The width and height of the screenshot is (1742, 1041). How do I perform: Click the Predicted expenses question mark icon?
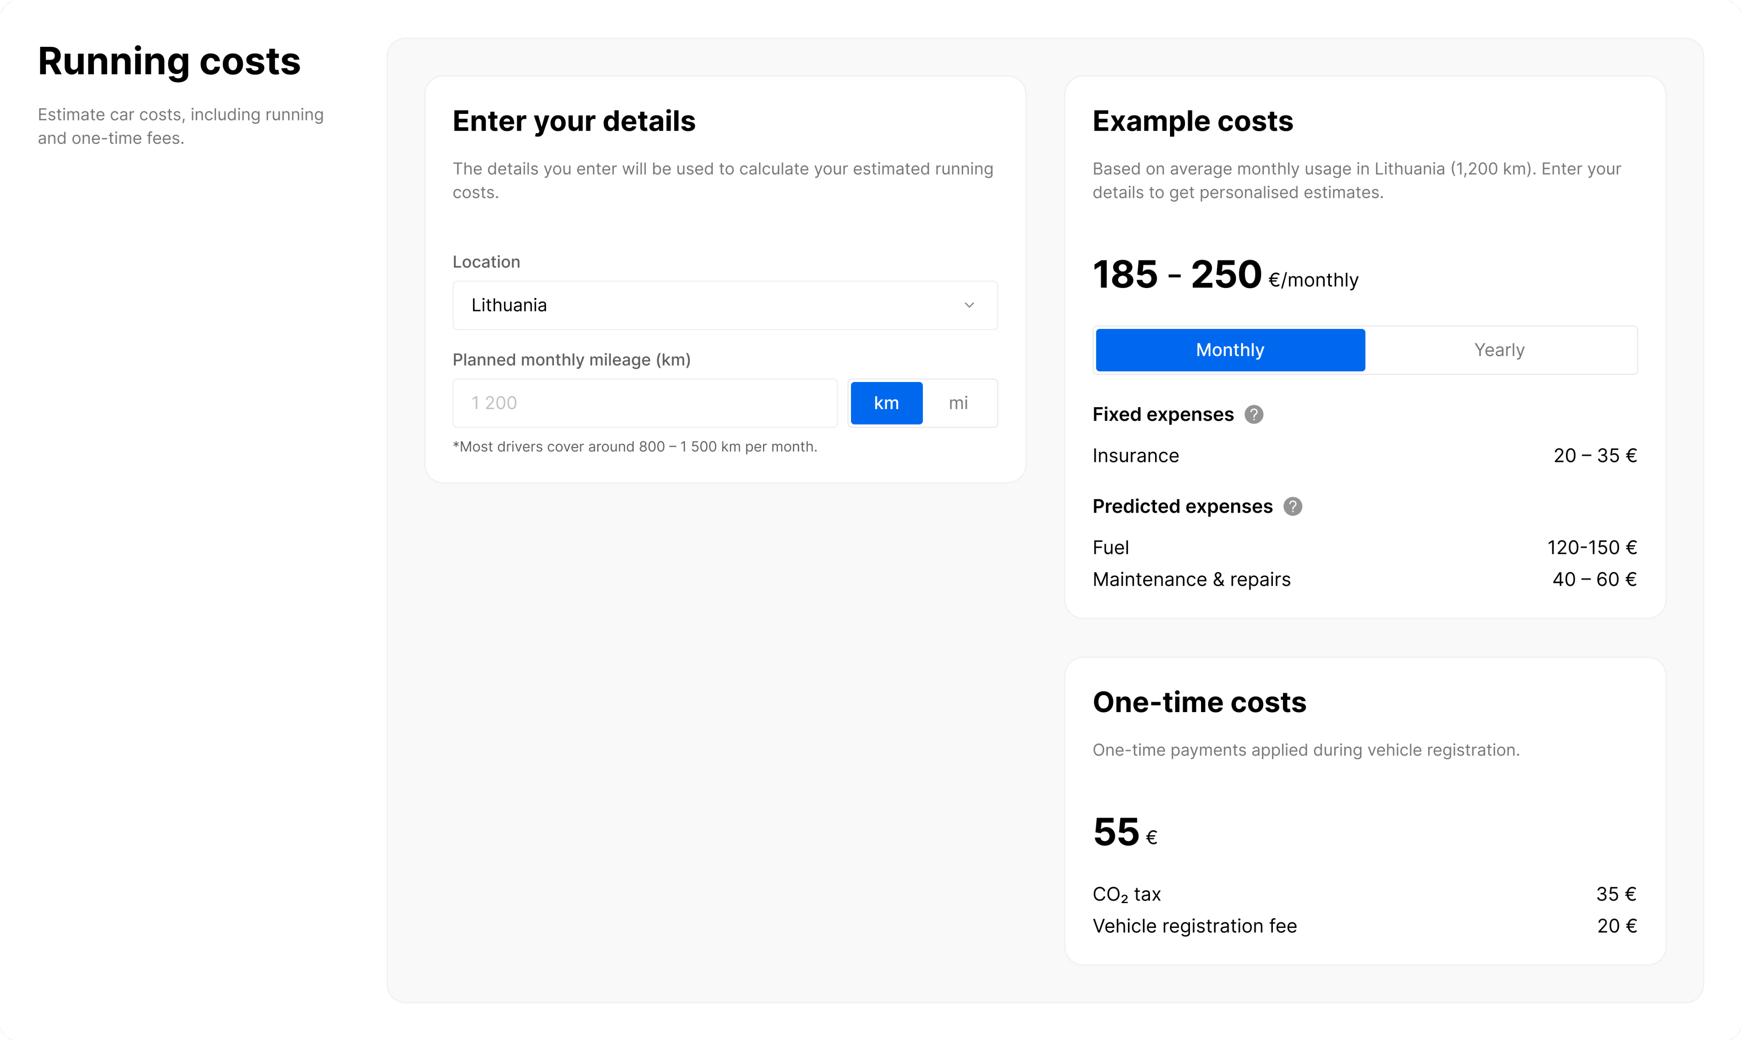coord(1292,507)
